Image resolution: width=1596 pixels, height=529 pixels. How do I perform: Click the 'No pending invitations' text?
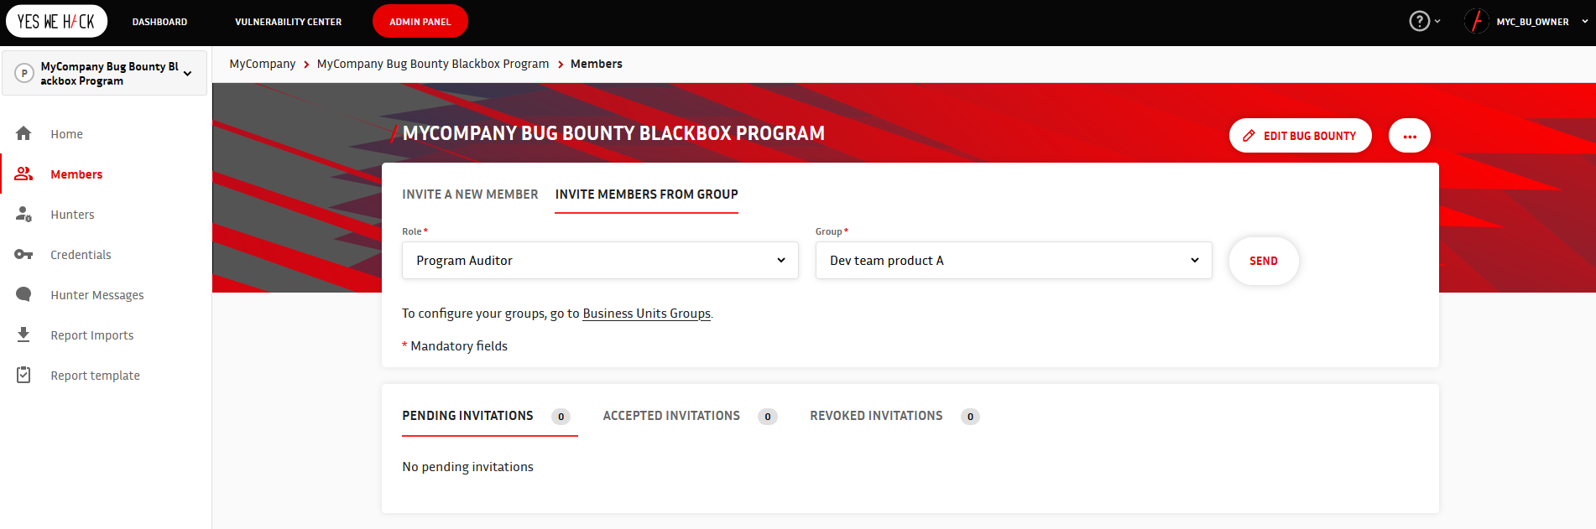(x=467, y=467)
